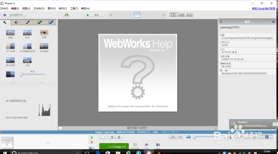Click the Email (电子邮件) icon

click(135, 146)
